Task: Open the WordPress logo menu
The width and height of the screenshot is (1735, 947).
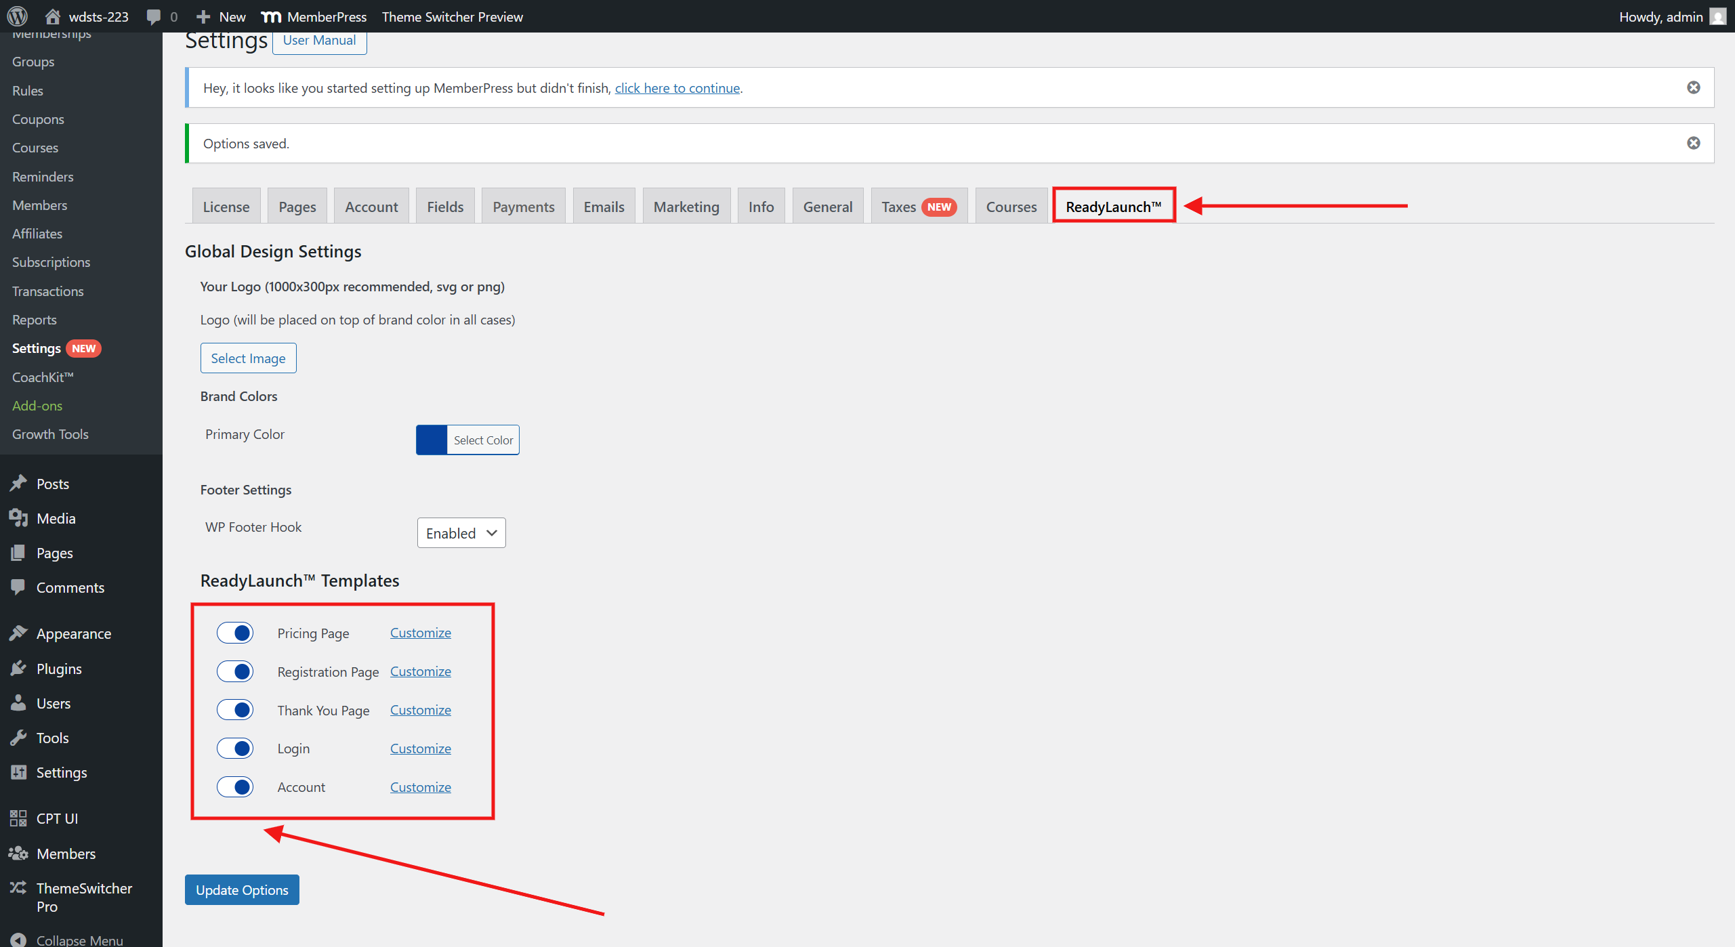Action: [x=16, y=16]
